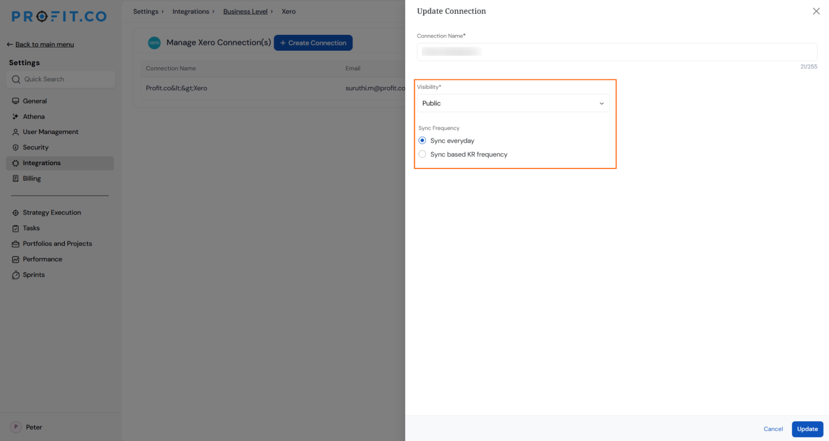
Task: Click the Integrations gear icon
Action: [x=15, y=163]
